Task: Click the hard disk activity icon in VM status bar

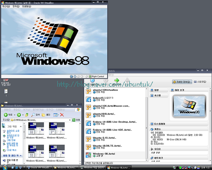Action: click(71, 77)
